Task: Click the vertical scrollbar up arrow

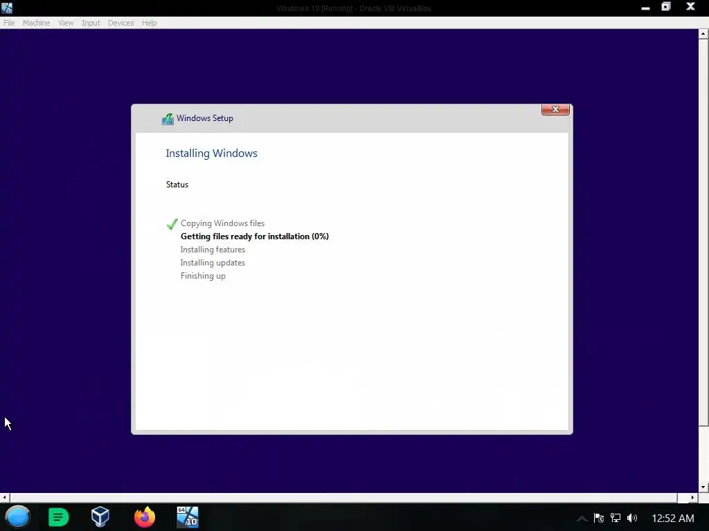Action: [703, 34]
